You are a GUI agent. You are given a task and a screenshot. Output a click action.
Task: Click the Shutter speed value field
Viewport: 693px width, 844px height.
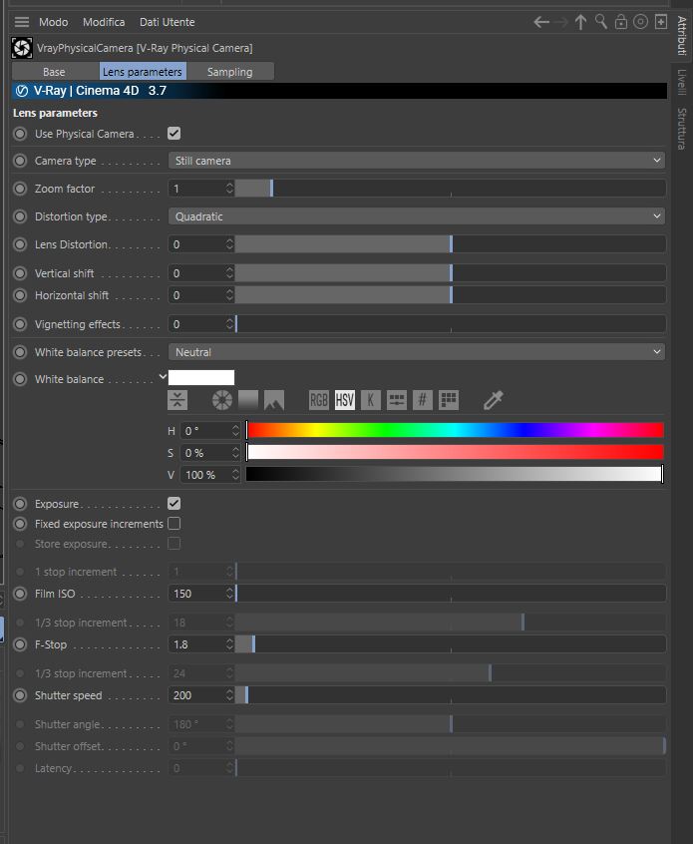196,695
